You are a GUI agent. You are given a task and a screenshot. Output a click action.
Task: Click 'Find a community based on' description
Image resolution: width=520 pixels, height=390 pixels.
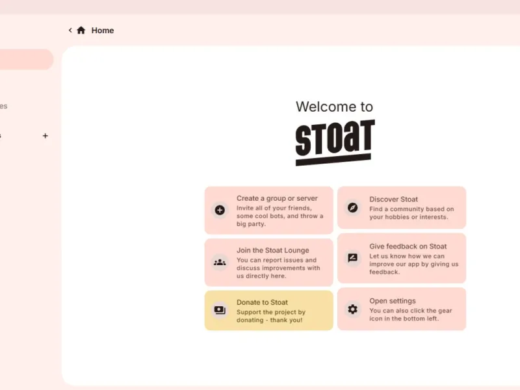tap(411, 209)
